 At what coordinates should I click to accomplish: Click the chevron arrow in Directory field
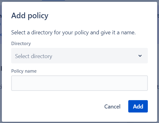(140, 56)
